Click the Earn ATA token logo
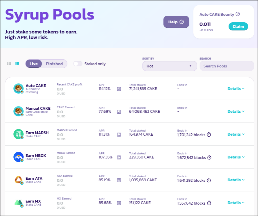Image resolution: width=258 pixels, height=216 pixels. coord(18,180)
